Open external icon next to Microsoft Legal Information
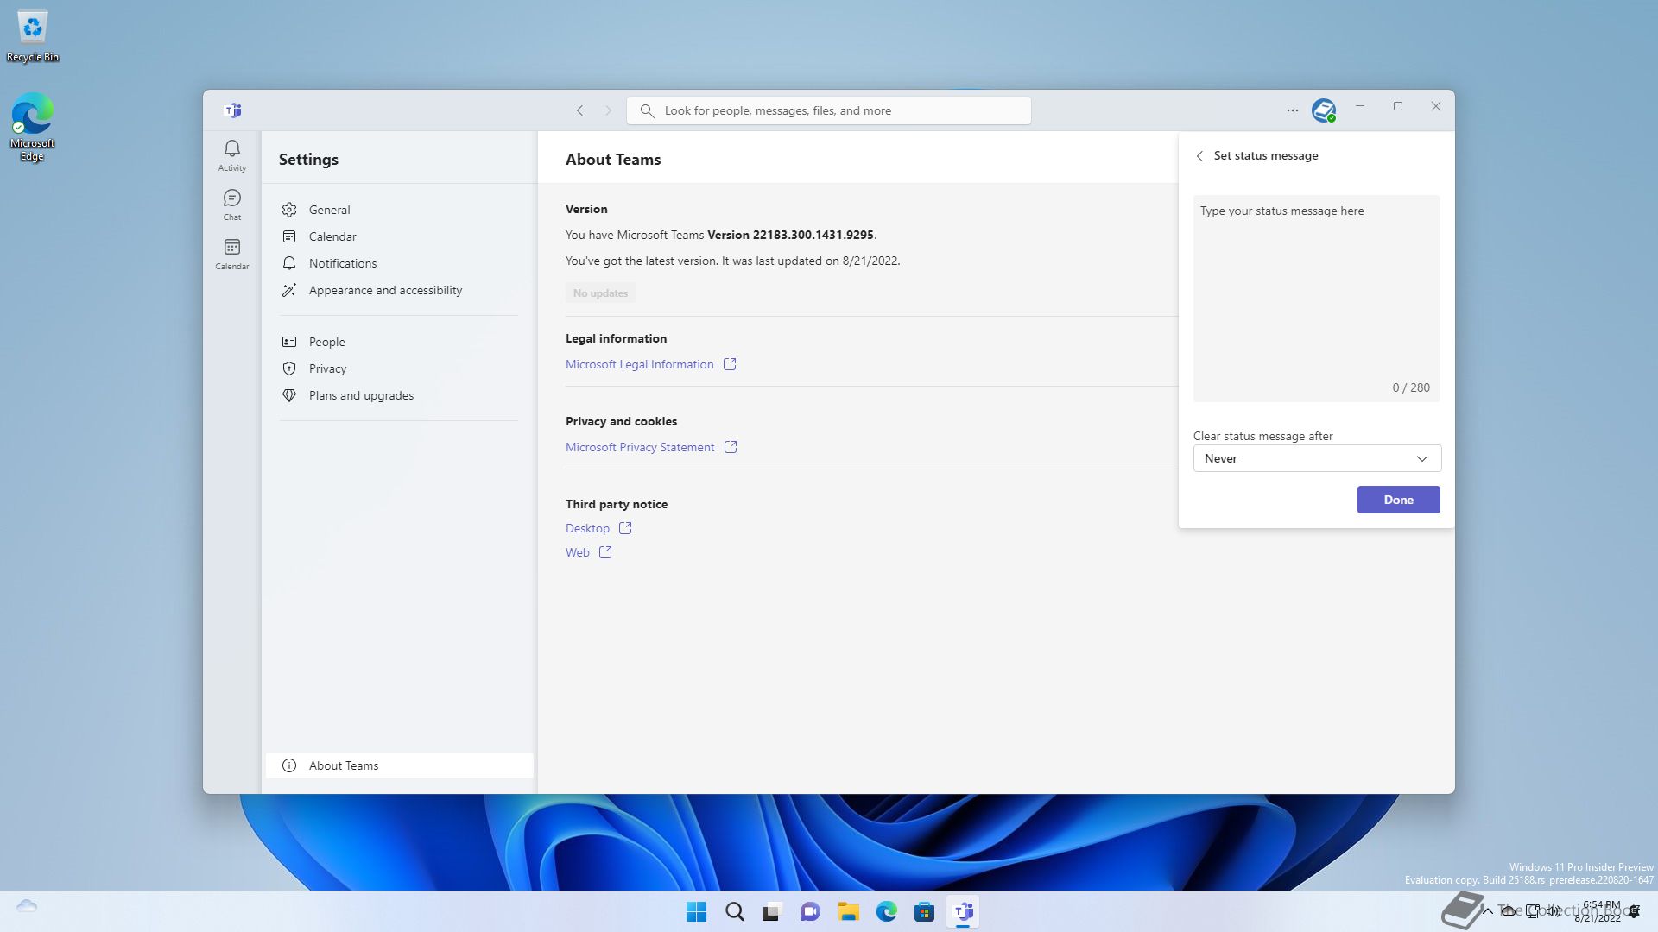Image resolution: width=1658 pixels, height=932 pixels. 730,364
